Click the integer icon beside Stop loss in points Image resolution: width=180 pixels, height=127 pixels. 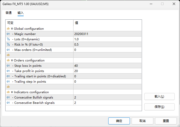(x=8, y=66)
